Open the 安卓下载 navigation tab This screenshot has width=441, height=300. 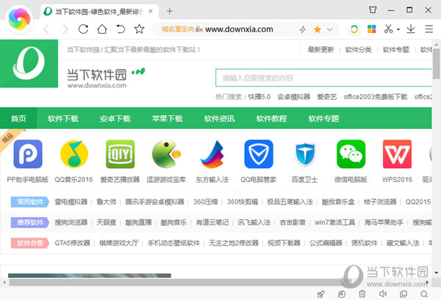pos(115,118)
